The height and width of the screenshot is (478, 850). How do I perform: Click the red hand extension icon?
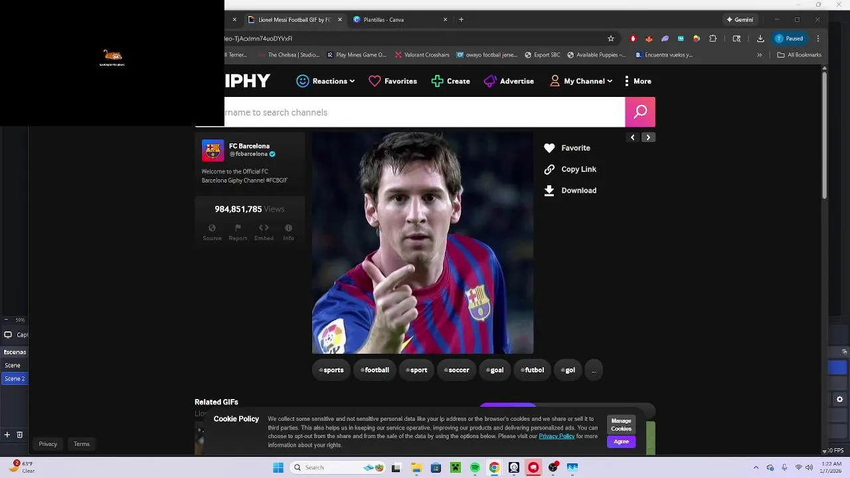coord(633,39)
